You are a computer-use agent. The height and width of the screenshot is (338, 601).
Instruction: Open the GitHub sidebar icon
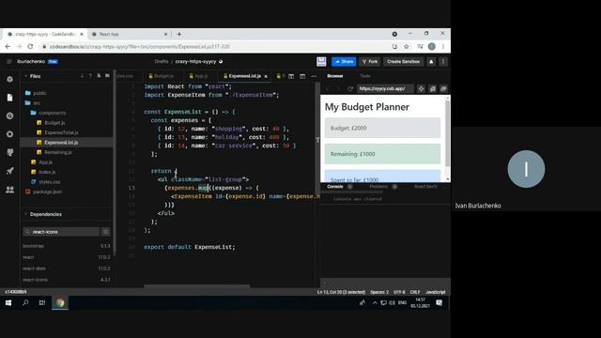click(10, 152)
